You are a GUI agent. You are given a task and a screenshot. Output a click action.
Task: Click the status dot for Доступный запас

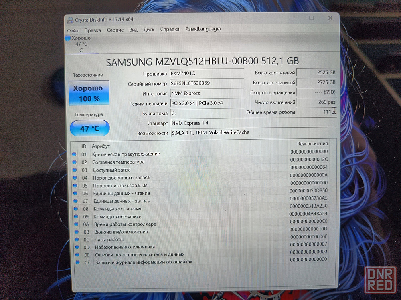point(75,170)
